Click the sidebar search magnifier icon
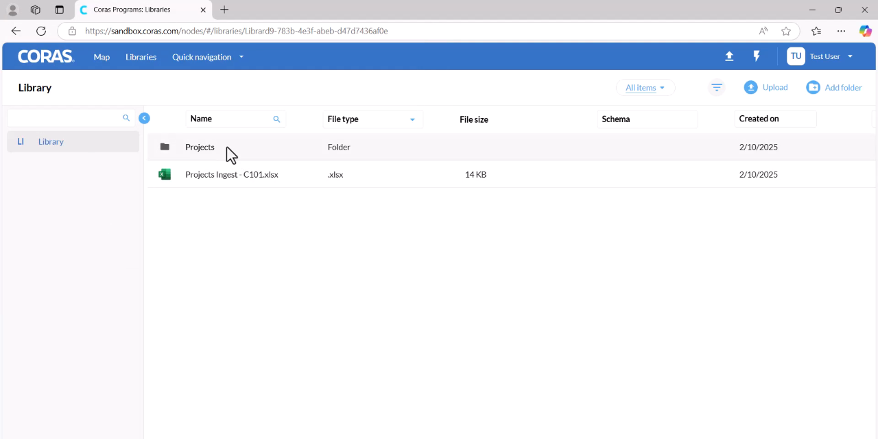Screen dimensions: 878x439 click(126, 118)
